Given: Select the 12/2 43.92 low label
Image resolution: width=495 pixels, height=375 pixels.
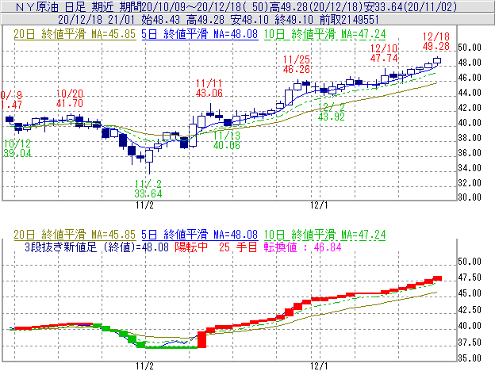Looking at the screenshot, I should [331, 112].
